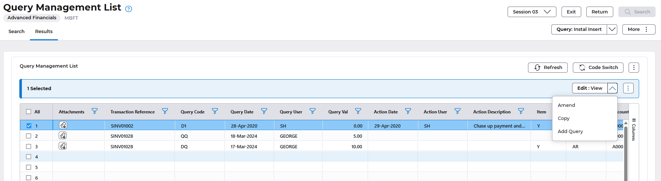Image resolution: width=661 pixels, height=181 pixels.
Task: Filter the Query Date column
Action: point(264,111)
